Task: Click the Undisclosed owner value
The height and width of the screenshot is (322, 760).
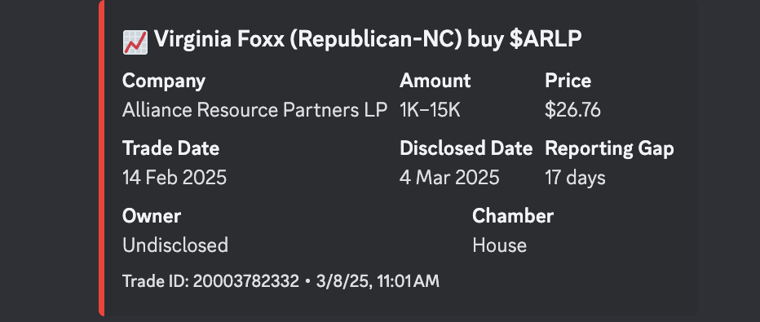Action: pyautogui.click(x=175, y=245)
